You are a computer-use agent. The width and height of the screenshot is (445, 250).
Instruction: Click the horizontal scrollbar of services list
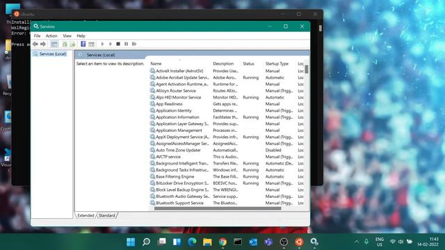[218, 208]
